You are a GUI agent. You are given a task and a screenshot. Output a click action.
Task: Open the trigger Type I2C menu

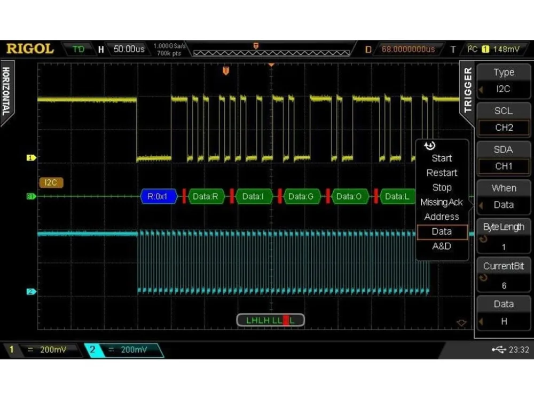point(504,81)
